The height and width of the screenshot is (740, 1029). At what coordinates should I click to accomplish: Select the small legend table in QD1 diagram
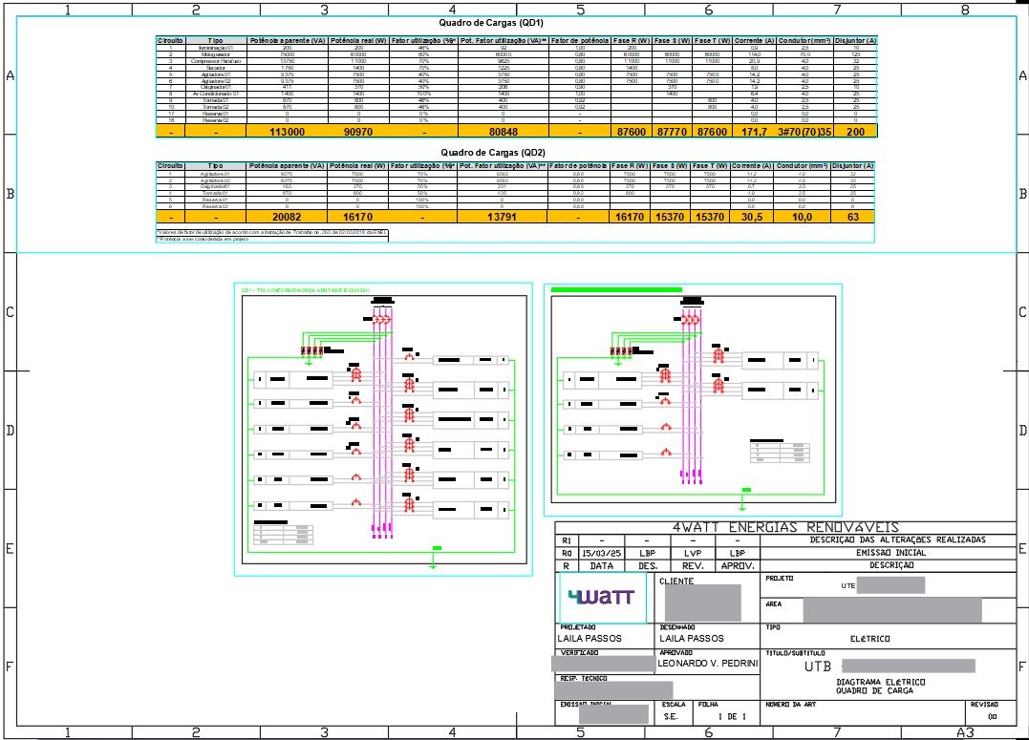[284, 534]
